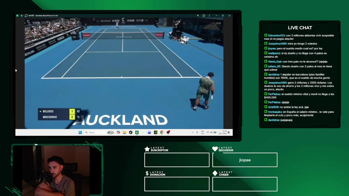
Task: Click the LIVE CHAT heading
Action: pyautogui.click(x=300, y=28)
